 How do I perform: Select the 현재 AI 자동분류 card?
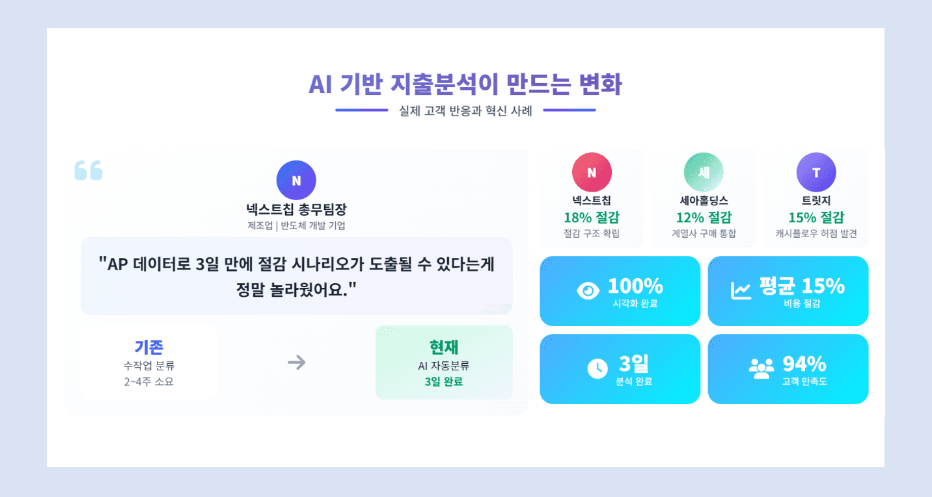click(x=444, y=363)
